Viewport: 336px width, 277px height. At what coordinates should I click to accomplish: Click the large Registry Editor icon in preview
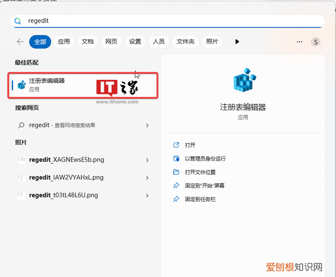(244, 80)
